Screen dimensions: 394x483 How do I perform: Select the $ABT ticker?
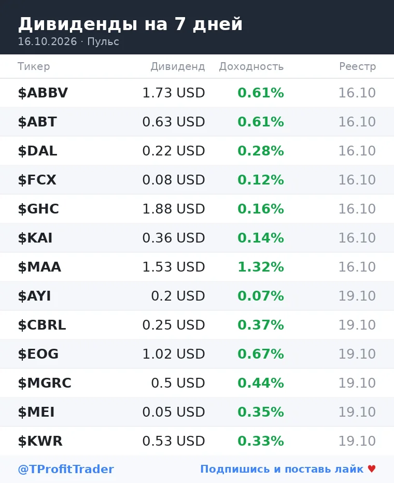point(37,122)
